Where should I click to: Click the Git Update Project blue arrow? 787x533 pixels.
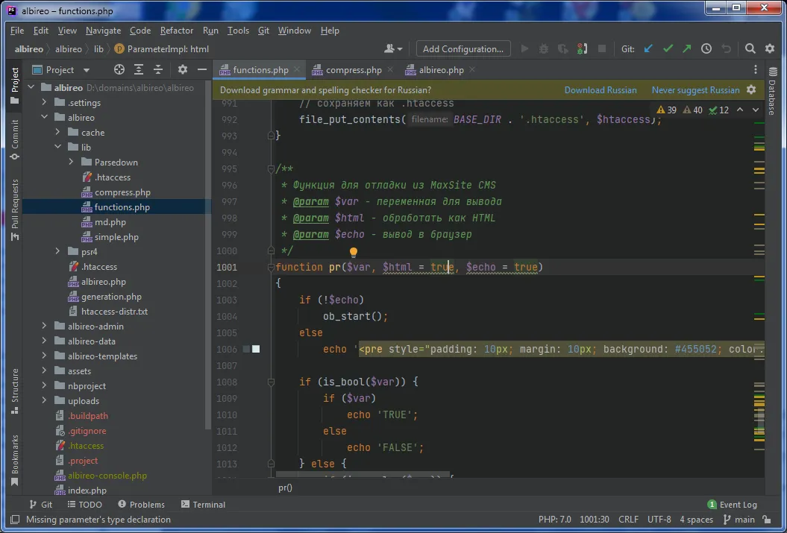pyautogui.click(x=648, y=49)
